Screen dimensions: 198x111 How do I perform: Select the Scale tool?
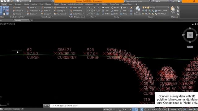tap(114, 14)
